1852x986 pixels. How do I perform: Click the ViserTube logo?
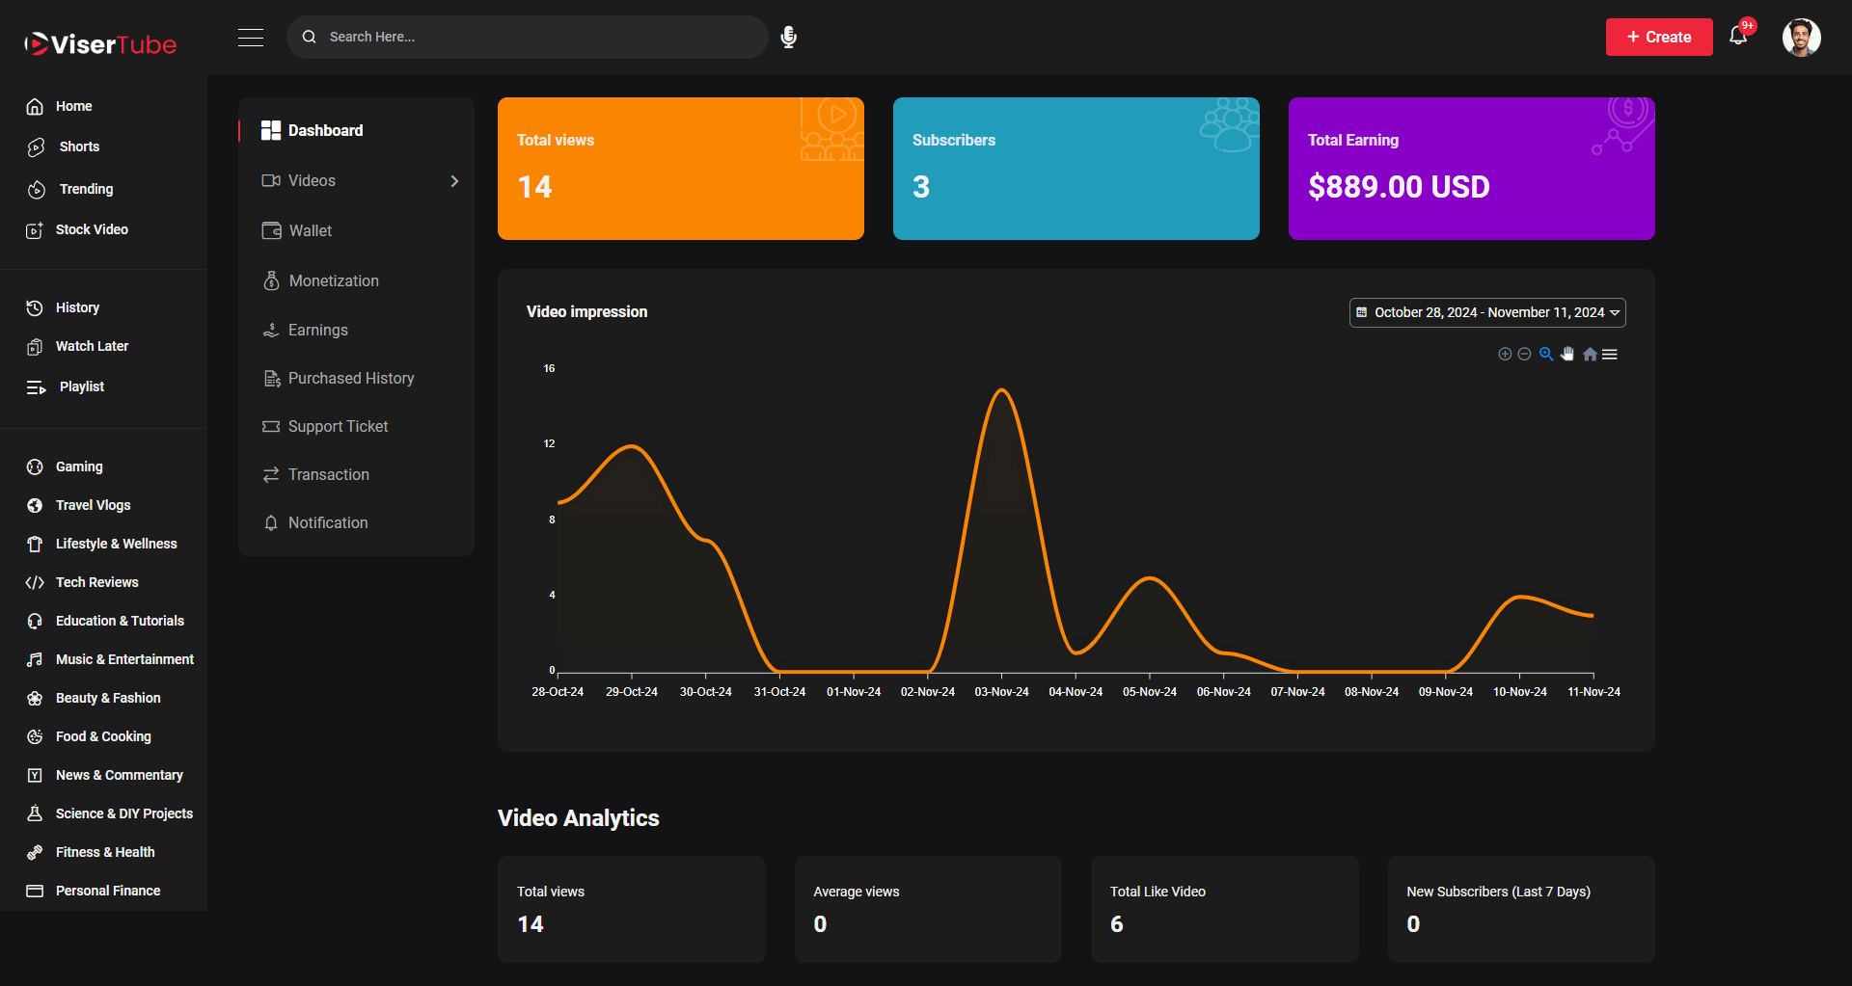[x=100, y=43]
